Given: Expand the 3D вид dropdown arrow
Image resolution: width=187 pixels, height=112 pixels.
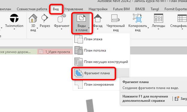Looking at the screenshot, I should (37, 28).
